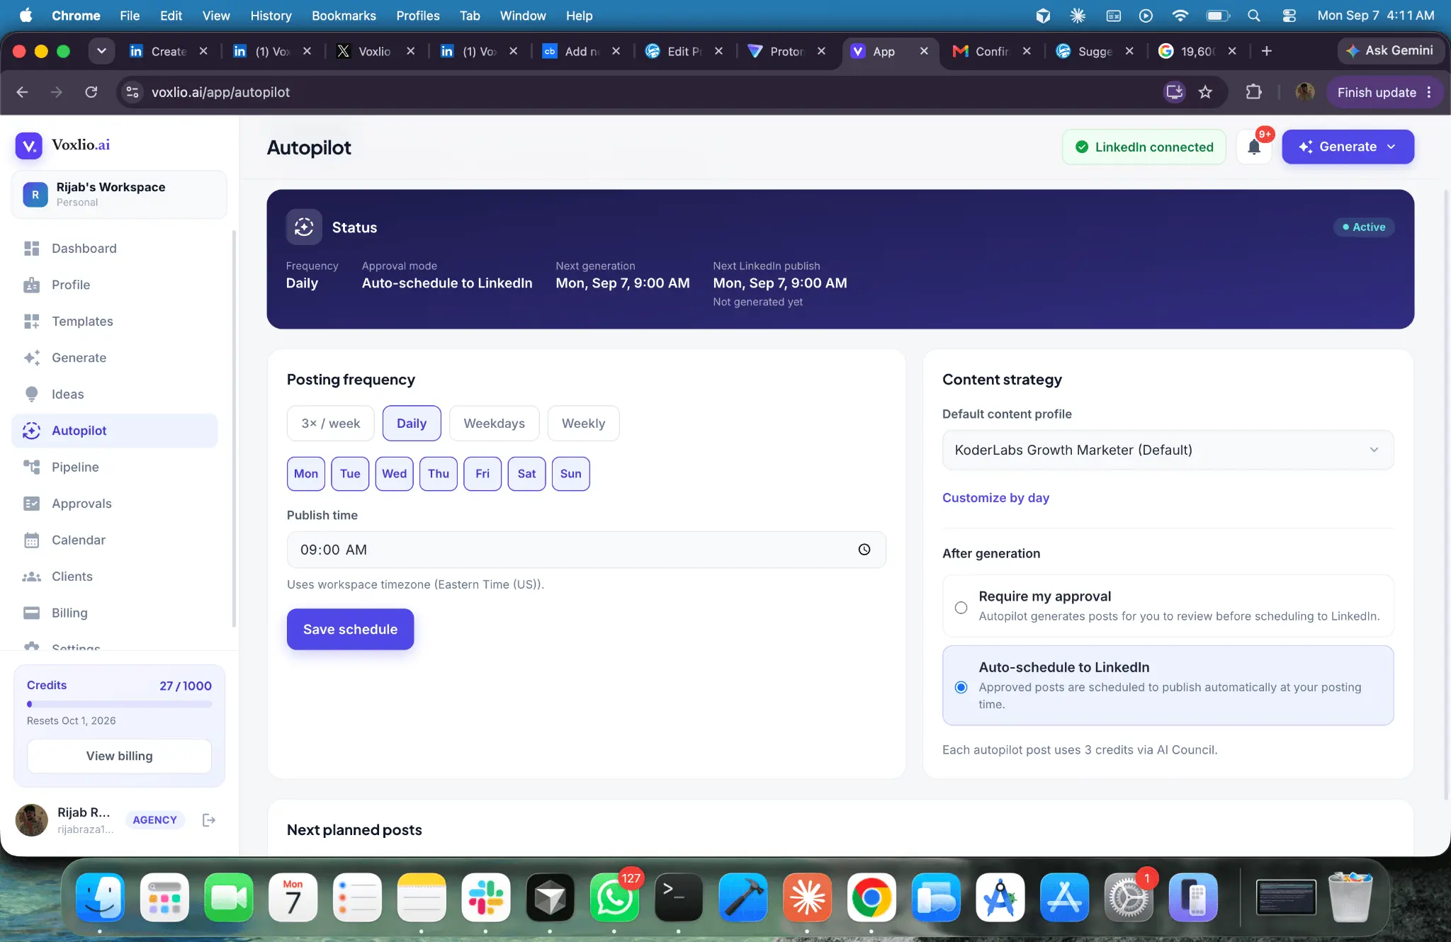
Task: Open the Calendar sidebar item
Action: 115,540
